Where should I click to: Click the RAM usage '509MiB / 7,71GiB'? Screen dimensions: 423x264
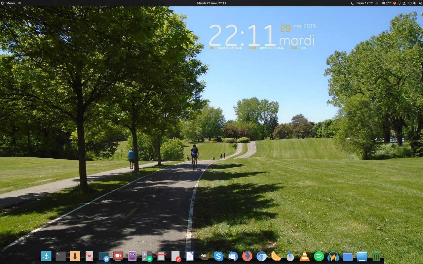click(272, 48)
